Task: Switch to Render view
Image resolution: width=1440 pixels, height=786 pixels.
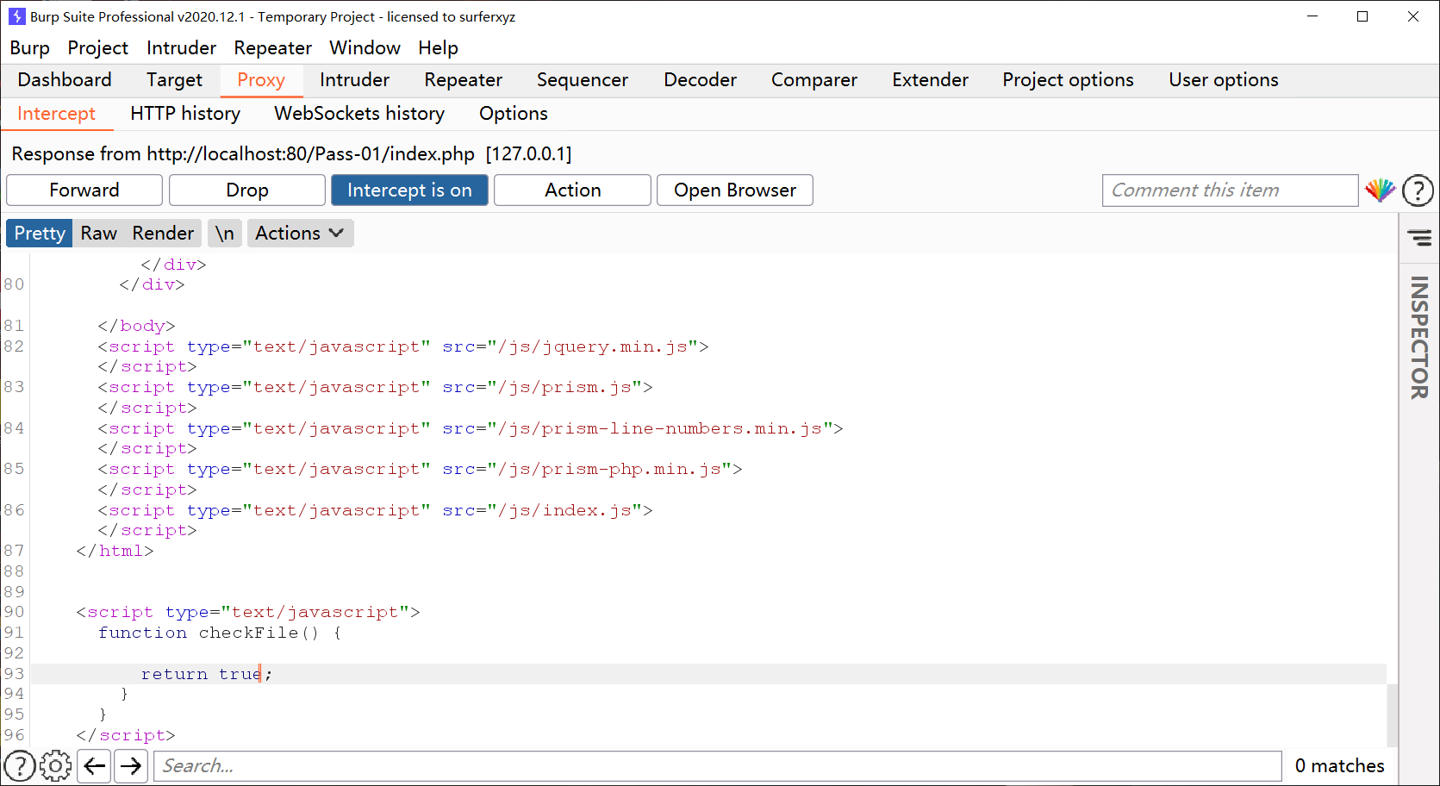Action: (163, 234)
